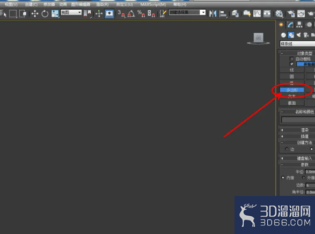Select the Geometry category sphere icon
Screen dimensions: 315x234
click(283, 35)
